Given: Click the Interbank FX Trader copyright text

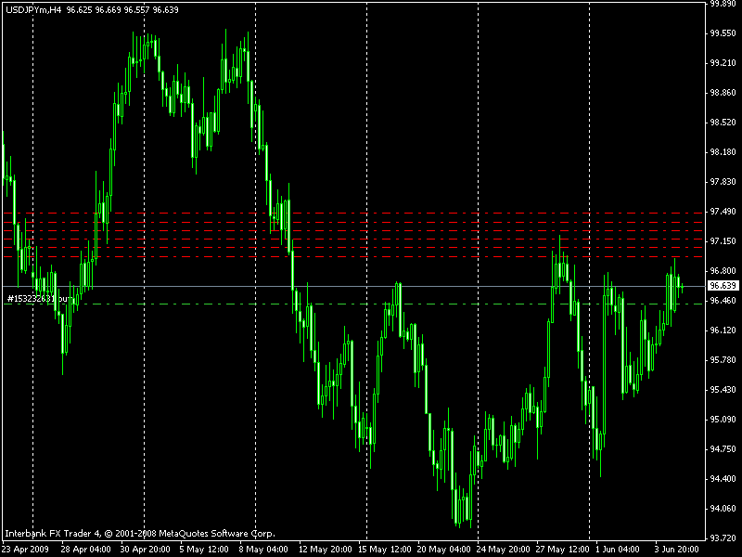Looking at the screenshot, I should point(139,534).
